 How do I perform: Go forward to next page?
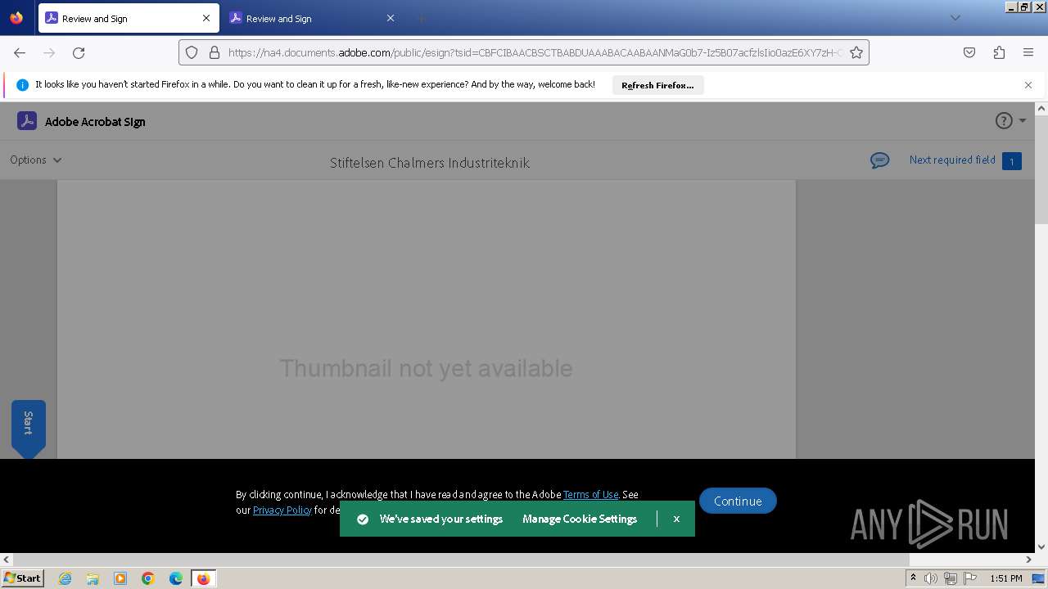(49, 52)
